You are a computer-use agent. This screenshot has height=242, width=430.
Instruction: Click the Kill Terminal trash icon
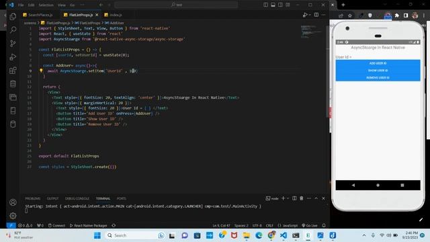[302, 198]
